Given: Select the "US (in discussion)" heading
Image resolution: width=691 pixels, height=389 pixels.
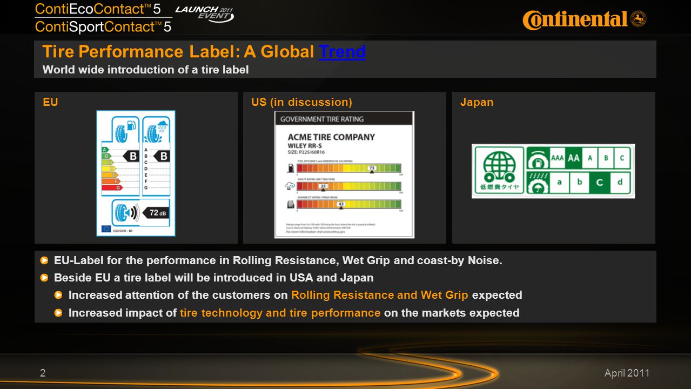Looking at the screenshot, I should pos(302,102).
